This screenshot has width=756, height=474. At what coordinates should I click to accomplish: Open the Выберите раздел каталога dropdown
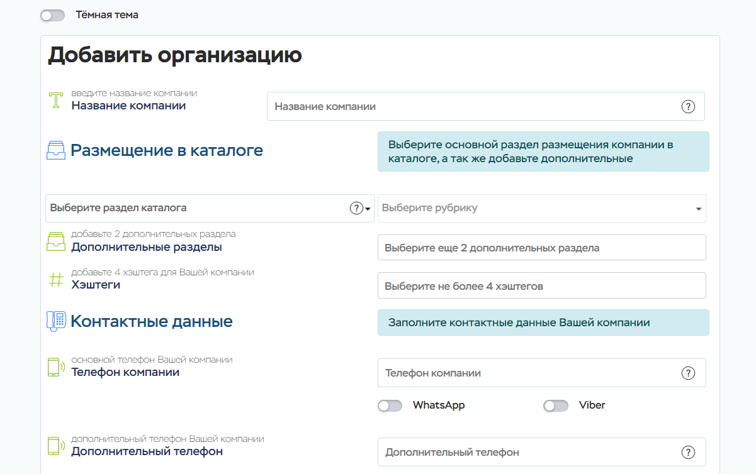pyautogui.click(x=195, y=208)
